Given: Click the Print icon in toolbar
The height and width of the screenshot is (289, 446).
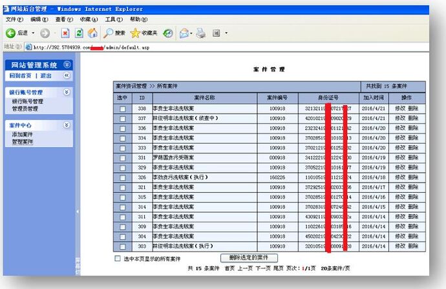Looking at the screenshot, I should pyautogui.click(x=201, y=33).
